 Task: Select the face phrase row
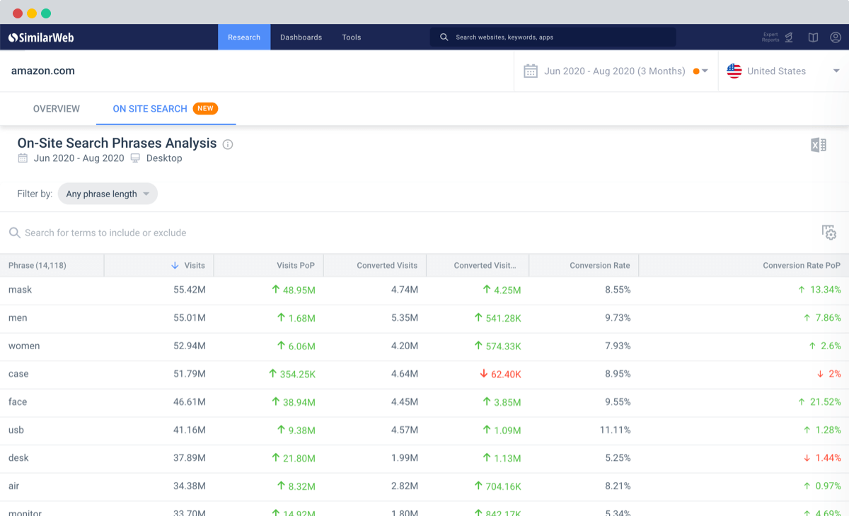[424, 402]
